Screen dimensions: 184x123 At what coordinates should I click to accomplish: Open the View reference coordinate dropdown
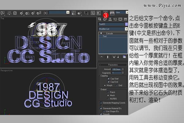click(121, 13)
